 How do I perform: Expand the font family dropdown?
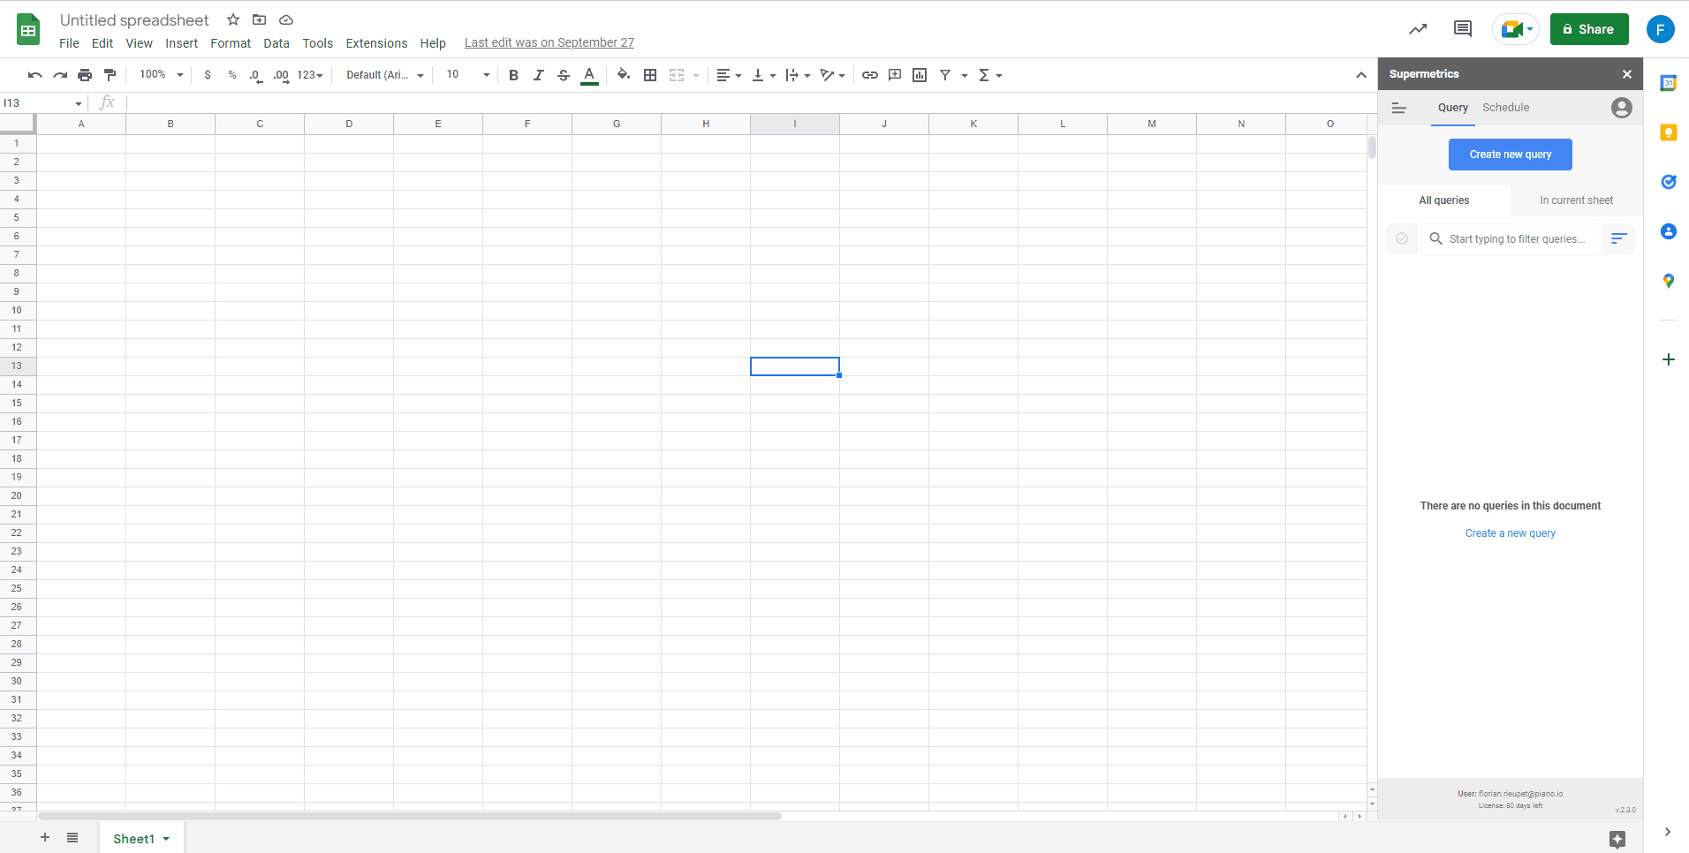point(384,75)
